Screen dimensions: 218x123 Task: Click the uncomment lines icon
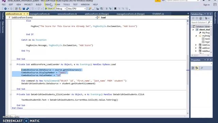[110, 9]
